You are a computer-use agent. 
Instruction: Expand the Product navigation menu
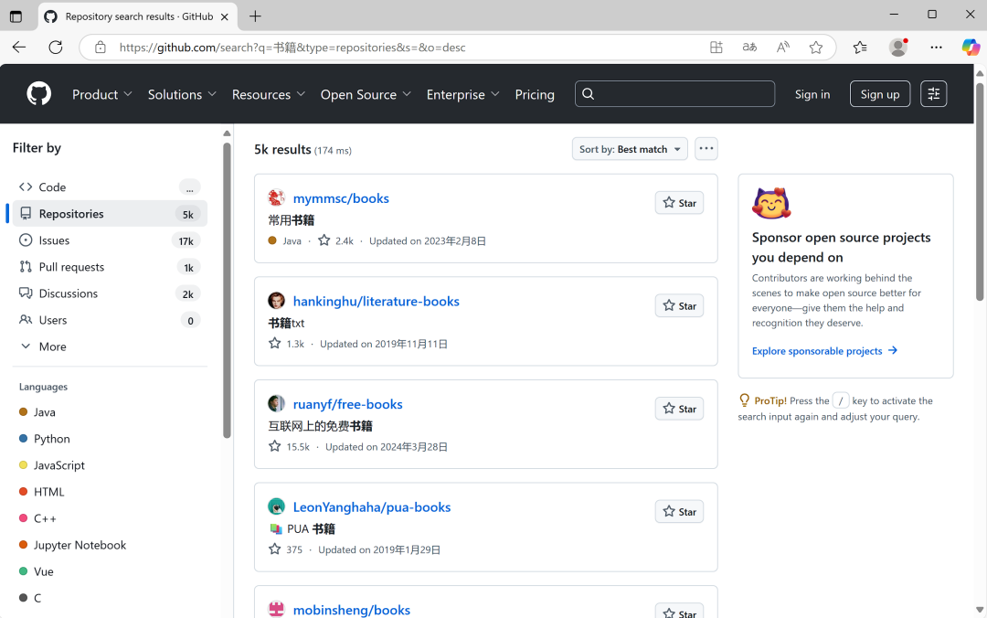tap(102, 94)
